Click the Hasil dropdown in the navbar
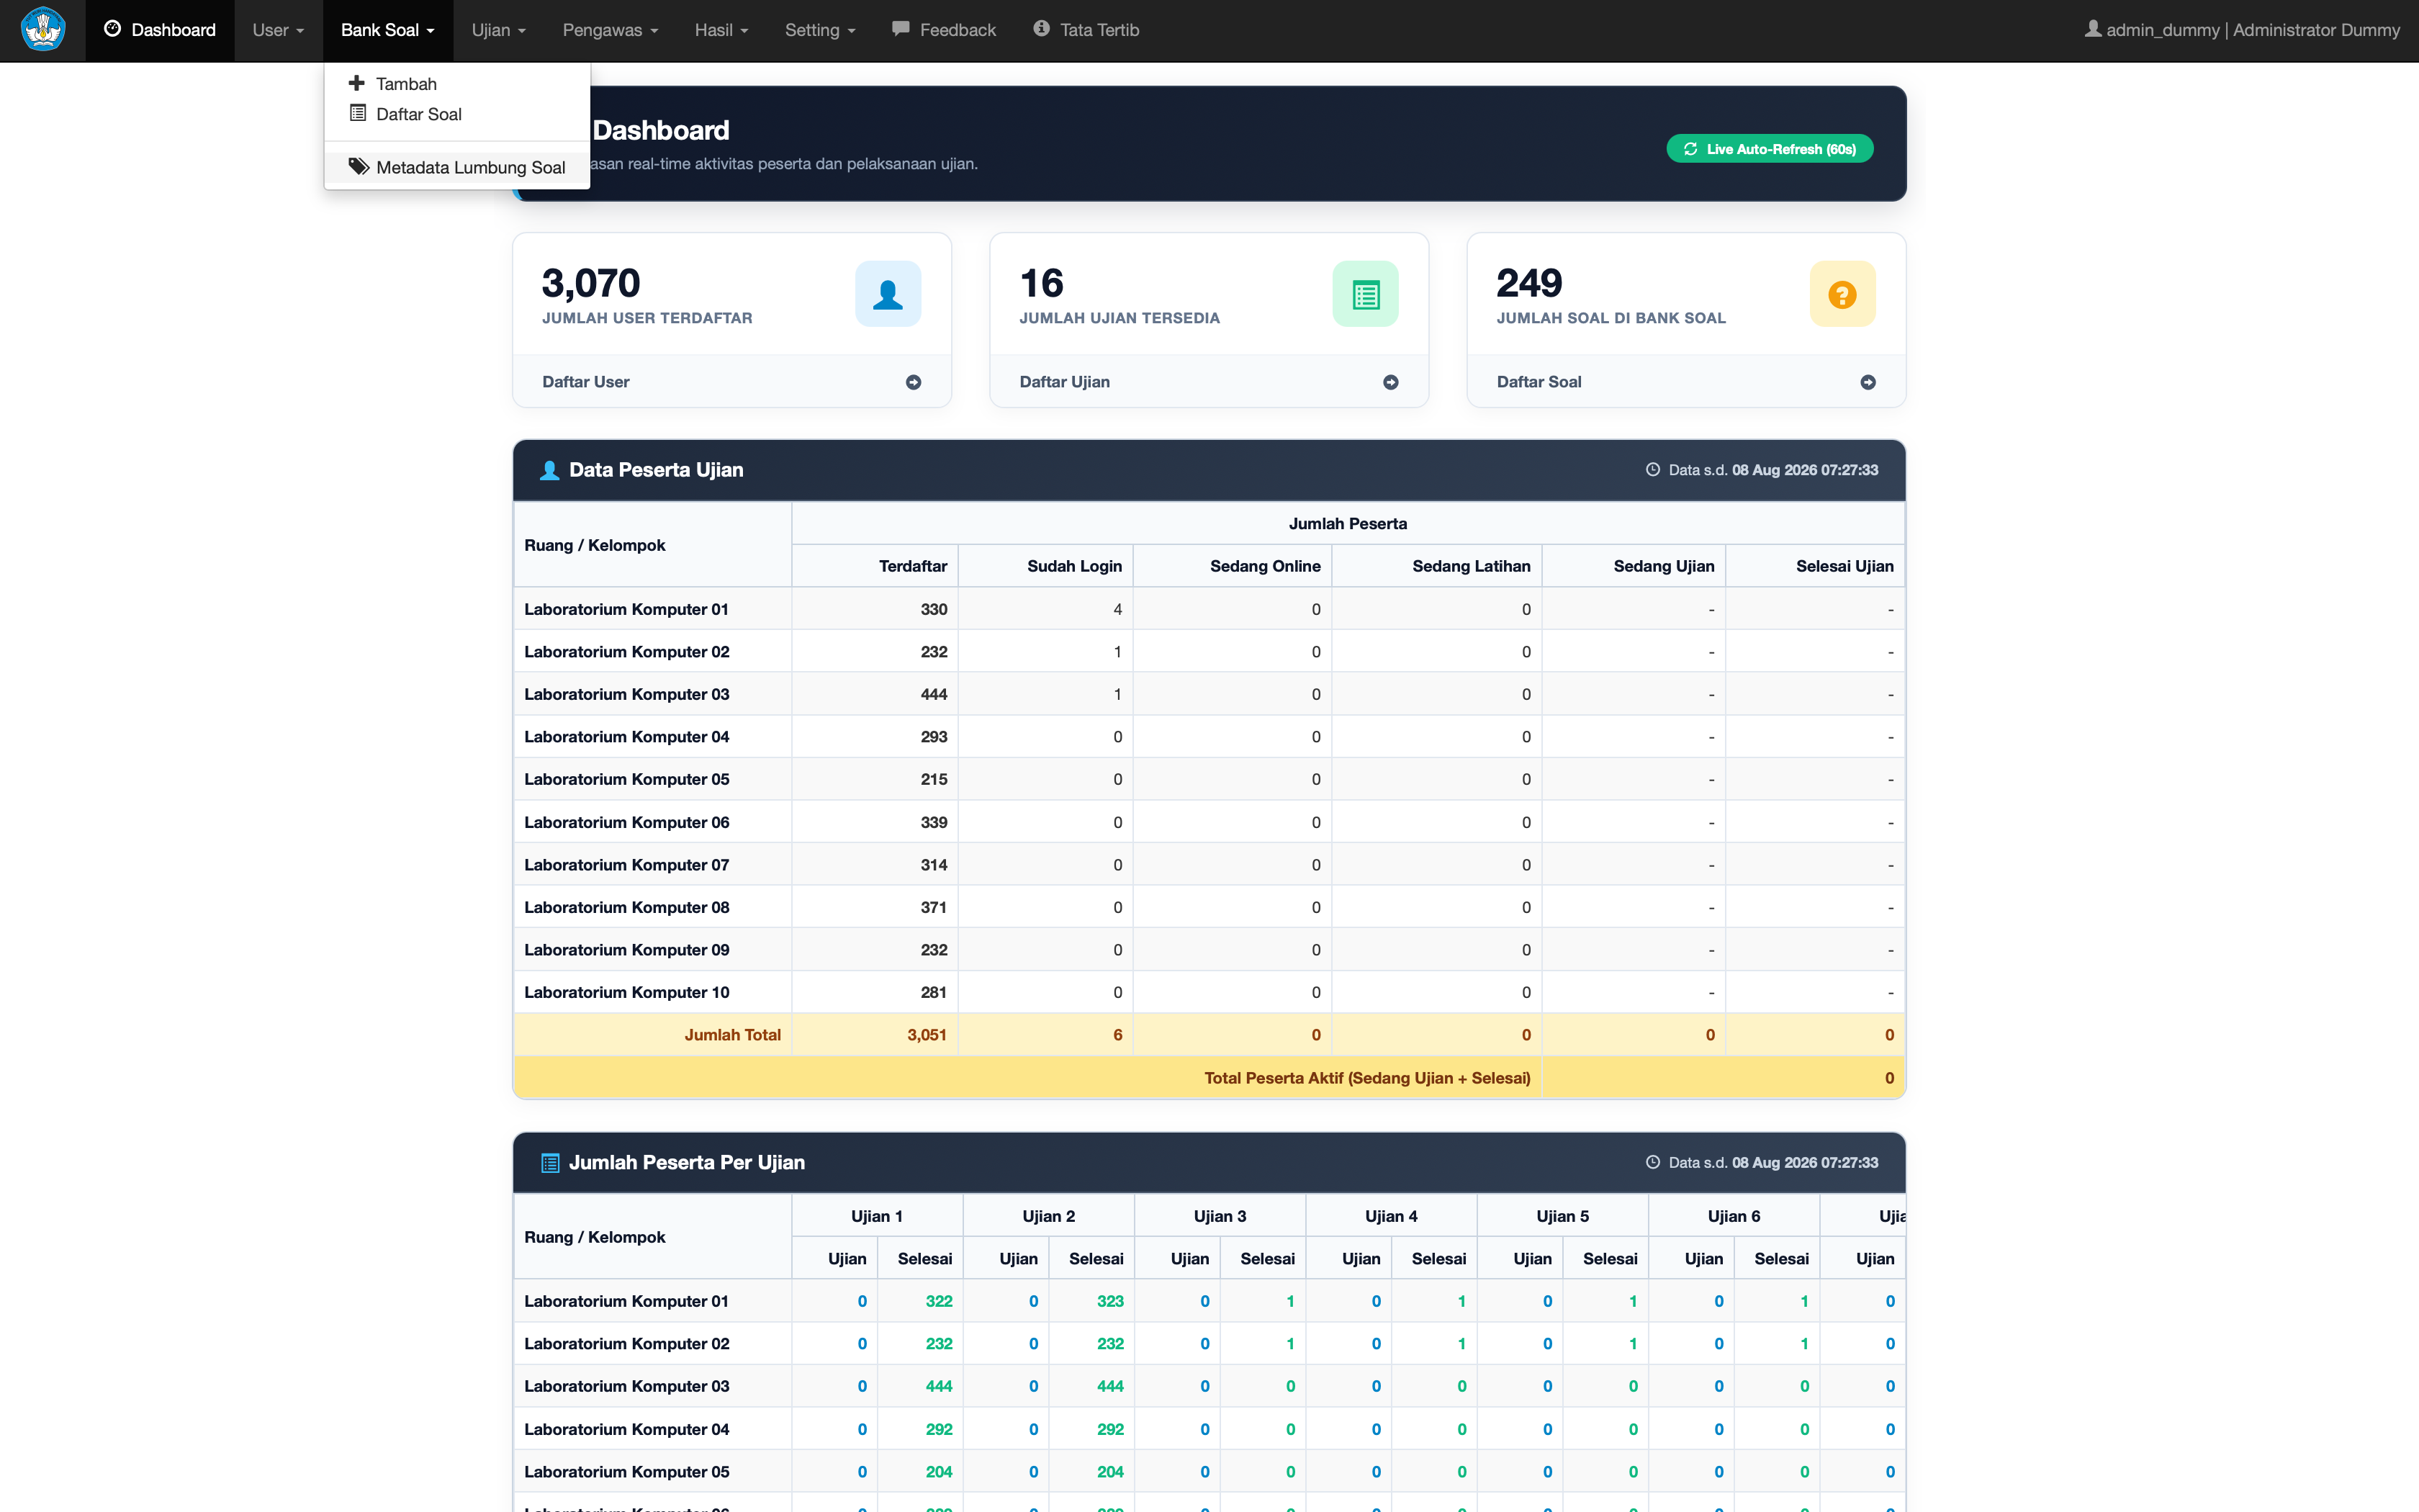Screen dimensions: 2419x1512 point(721,30)
